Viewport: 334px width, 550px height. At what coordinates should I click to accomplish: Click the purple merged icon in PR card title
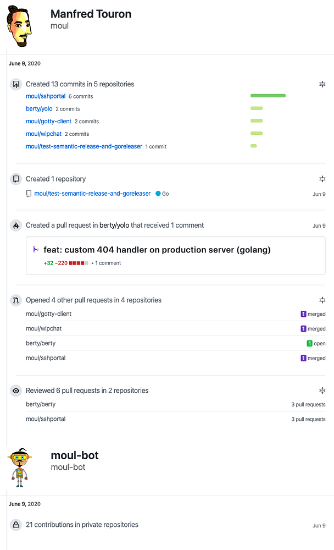[x=36, y=249]
